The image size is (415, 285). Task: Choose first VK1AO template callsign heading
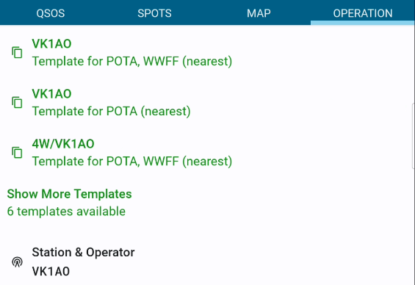tap(51, 43)
